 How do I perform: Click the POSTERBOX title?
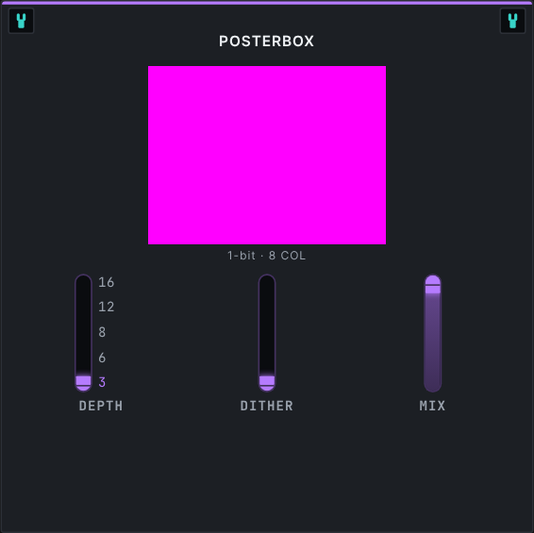267,42
